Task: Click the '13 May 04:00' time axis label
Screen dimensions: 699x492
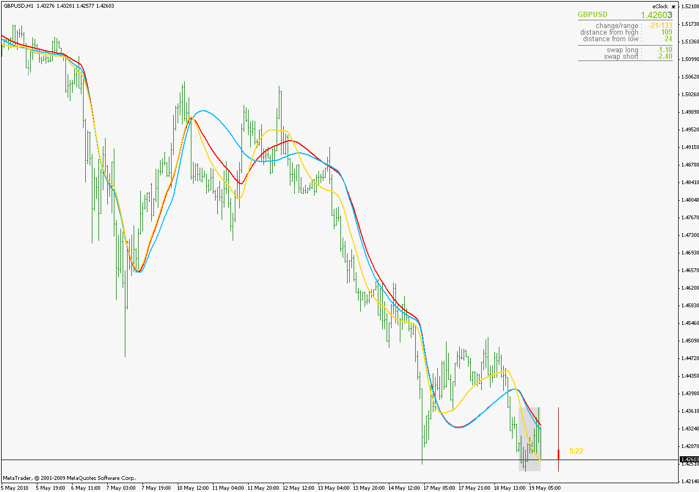Action: click(333, 488)
